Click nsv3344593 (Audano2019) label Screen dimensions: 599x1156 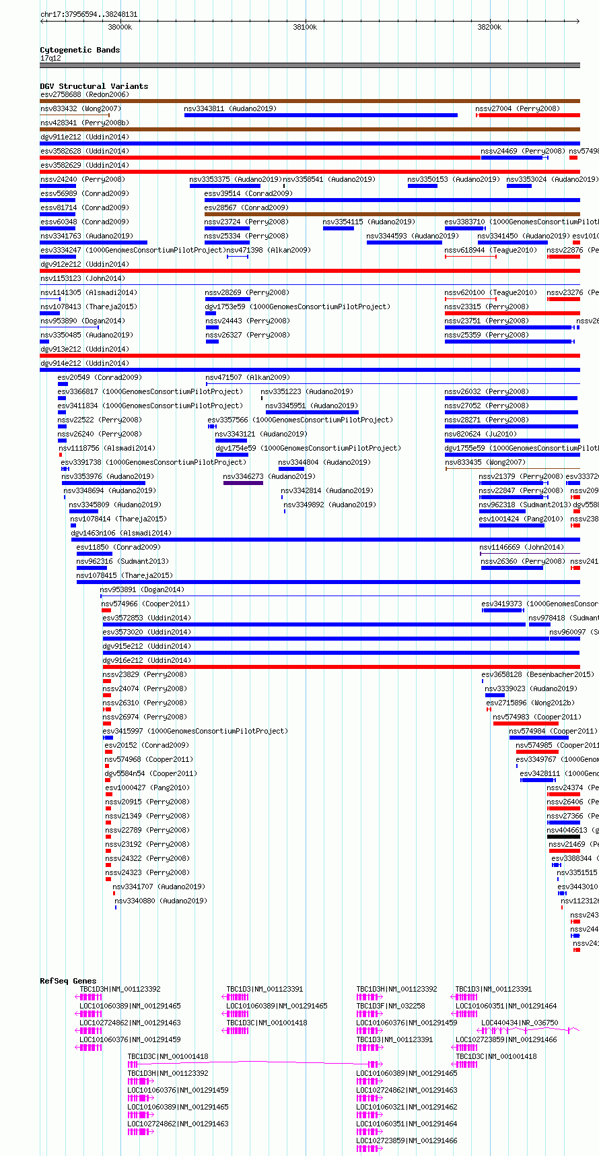pos(413,236)
